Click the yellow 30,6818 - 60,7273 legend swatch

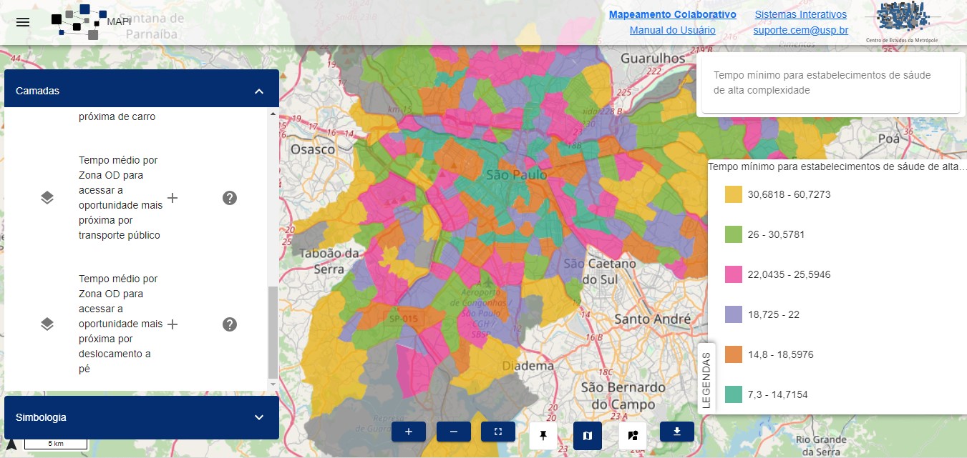point(733,194)
